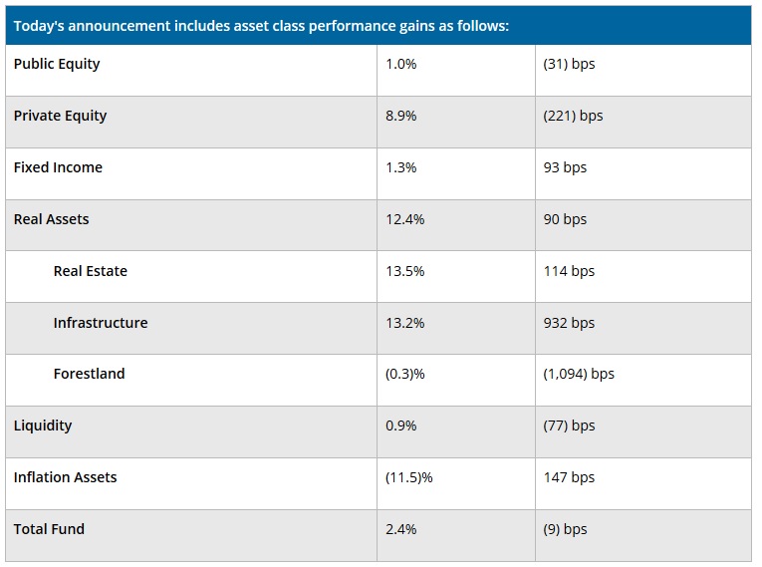
Task: Select the 13.5% Real Estate return value
Action: click(404, 271)
